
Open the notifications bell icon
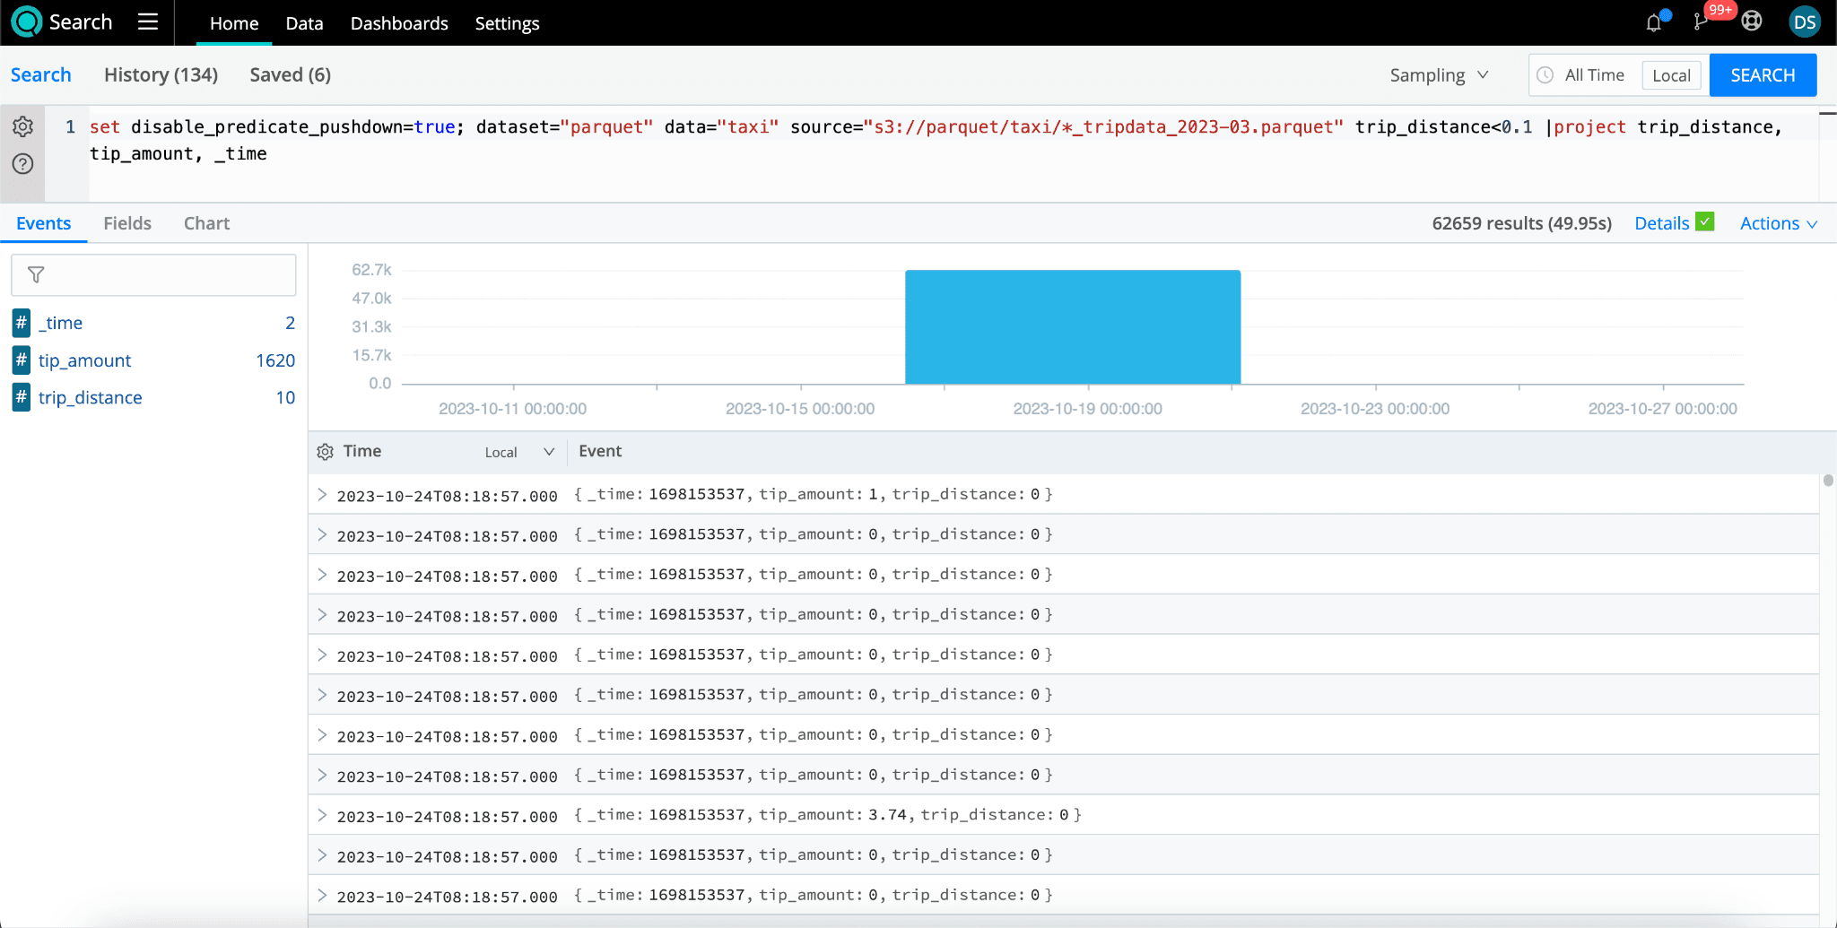coord(1654,22)
